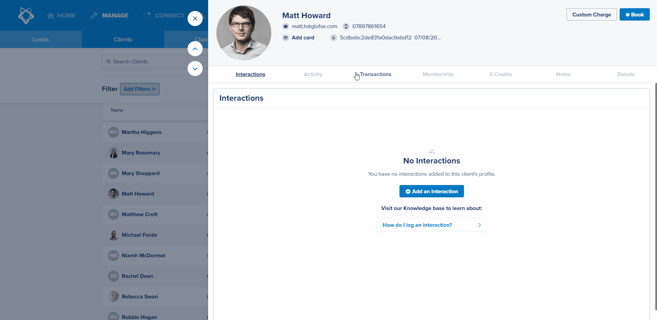657x320 pixels.
Task: Click the Glofox logo icon
Action: point(26,15)
